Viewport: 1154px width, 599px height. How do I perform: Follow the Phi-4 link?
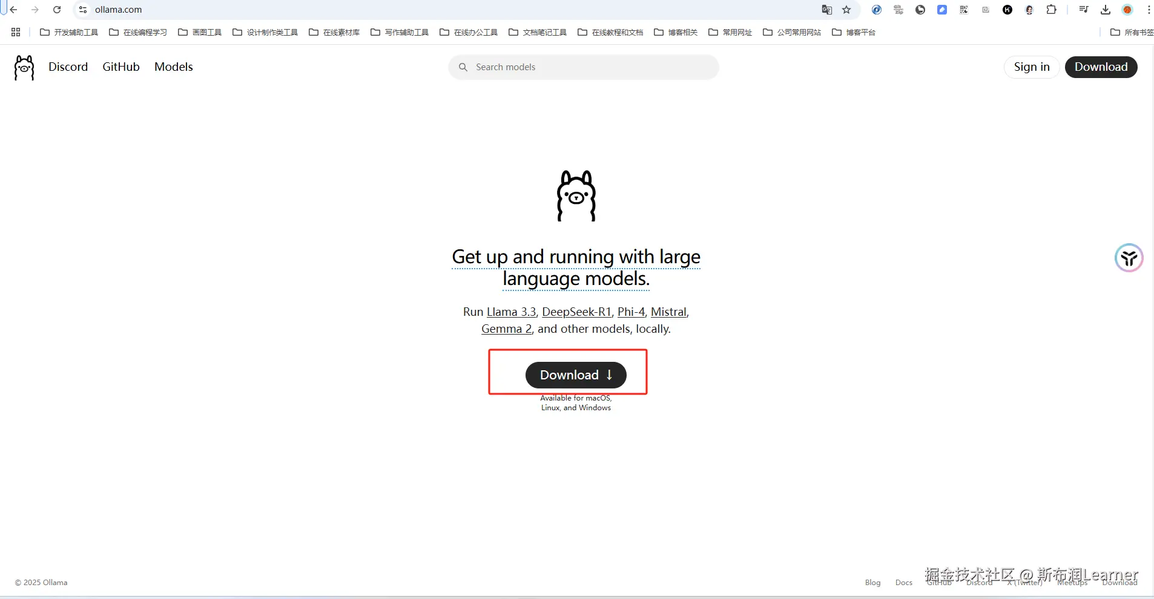coord(631,312)
